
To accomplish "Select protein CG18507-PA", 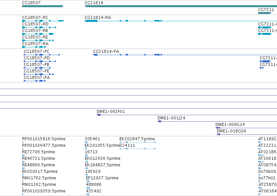I will [35, 81].
